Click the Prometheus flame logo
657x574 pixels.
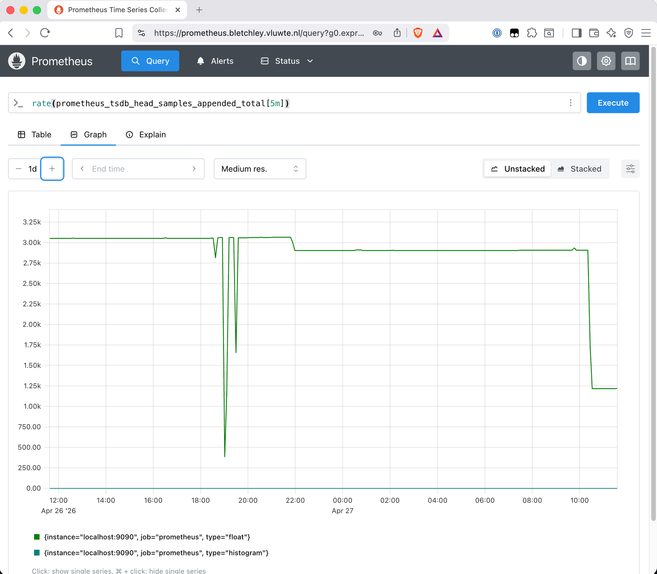coord(17,61)
